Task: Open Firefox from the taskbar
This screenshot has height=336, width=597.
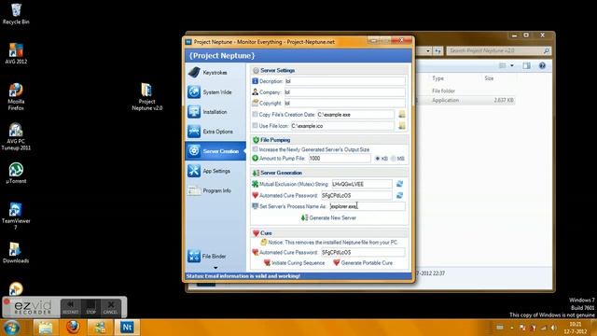Action: 73,328
